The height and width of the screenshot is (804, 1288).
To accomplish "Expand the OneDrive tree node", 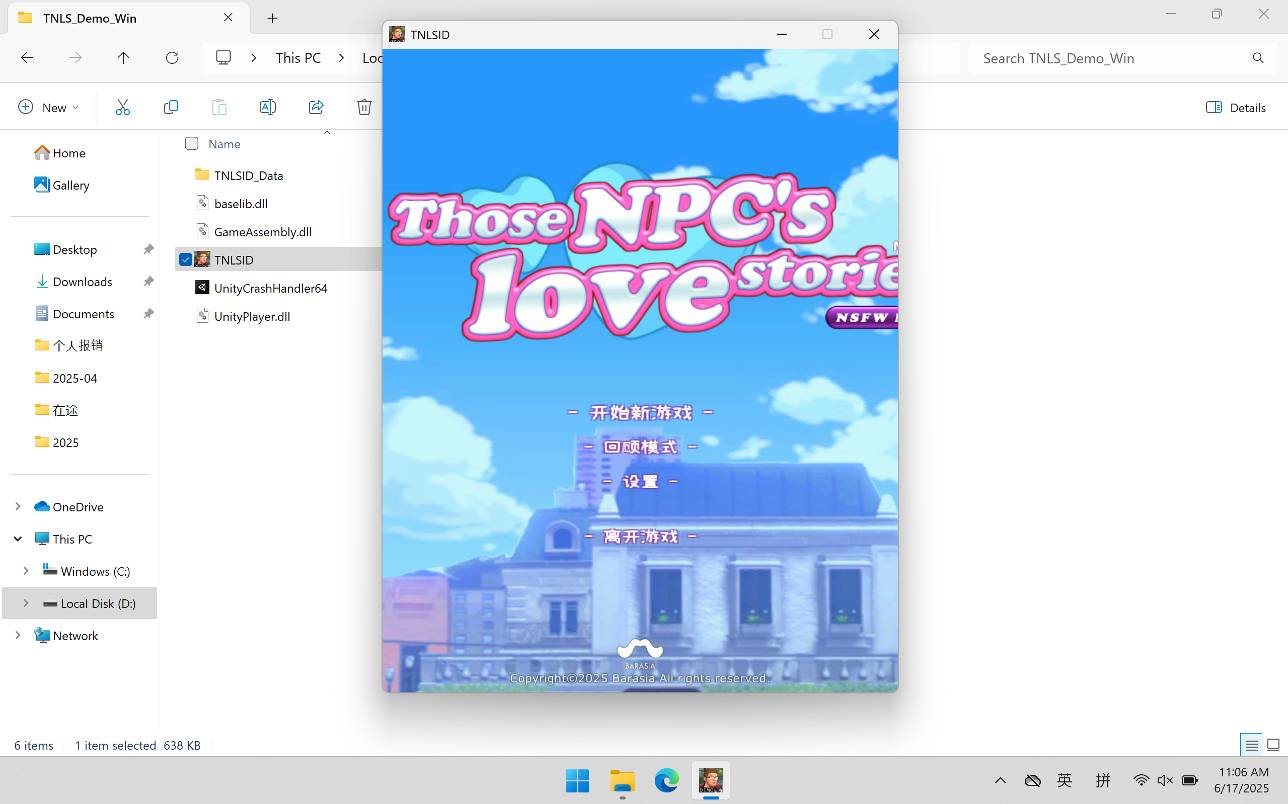I will coord(18,506).
